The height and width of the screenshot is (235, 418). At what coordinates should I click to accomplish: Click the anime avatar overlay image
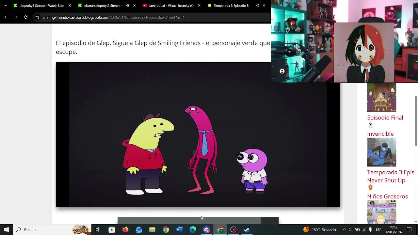(364, 53)
